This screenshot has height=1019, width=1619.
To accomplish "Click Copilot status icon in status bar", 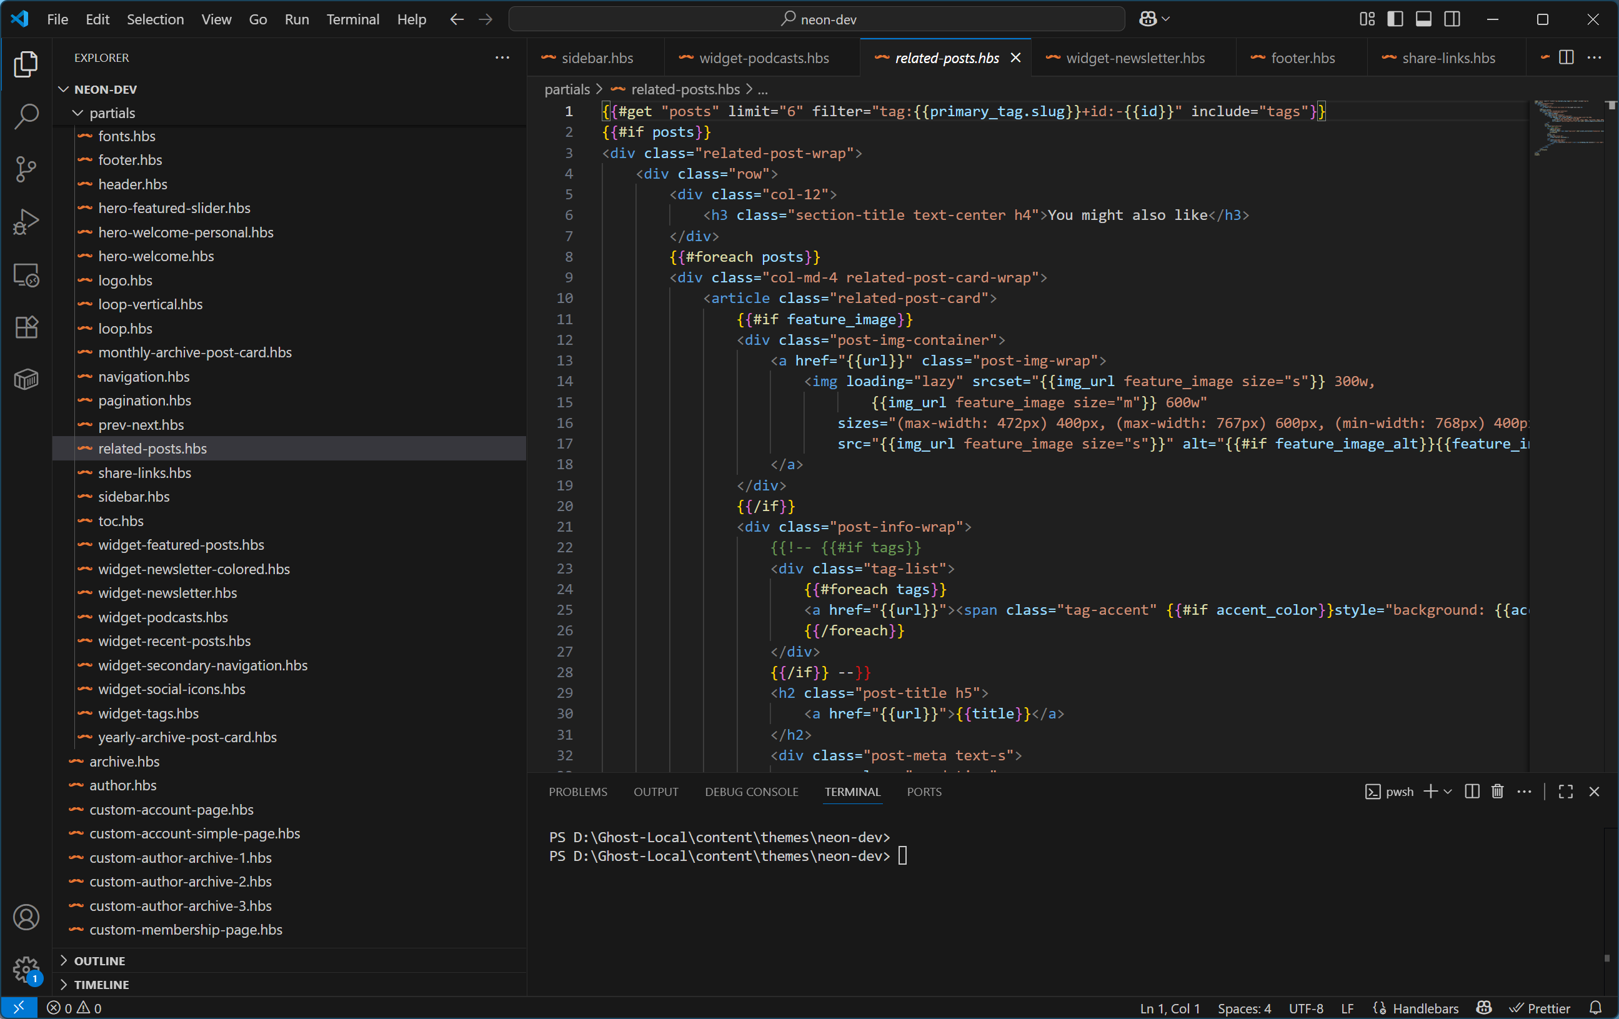I will pos(1484,1008).
